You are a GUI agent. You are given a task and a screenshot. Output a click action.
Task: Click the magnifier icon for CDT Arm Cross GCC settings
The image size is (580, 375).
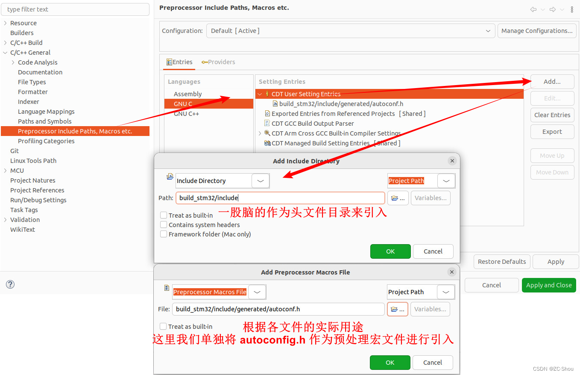point(267,133)
